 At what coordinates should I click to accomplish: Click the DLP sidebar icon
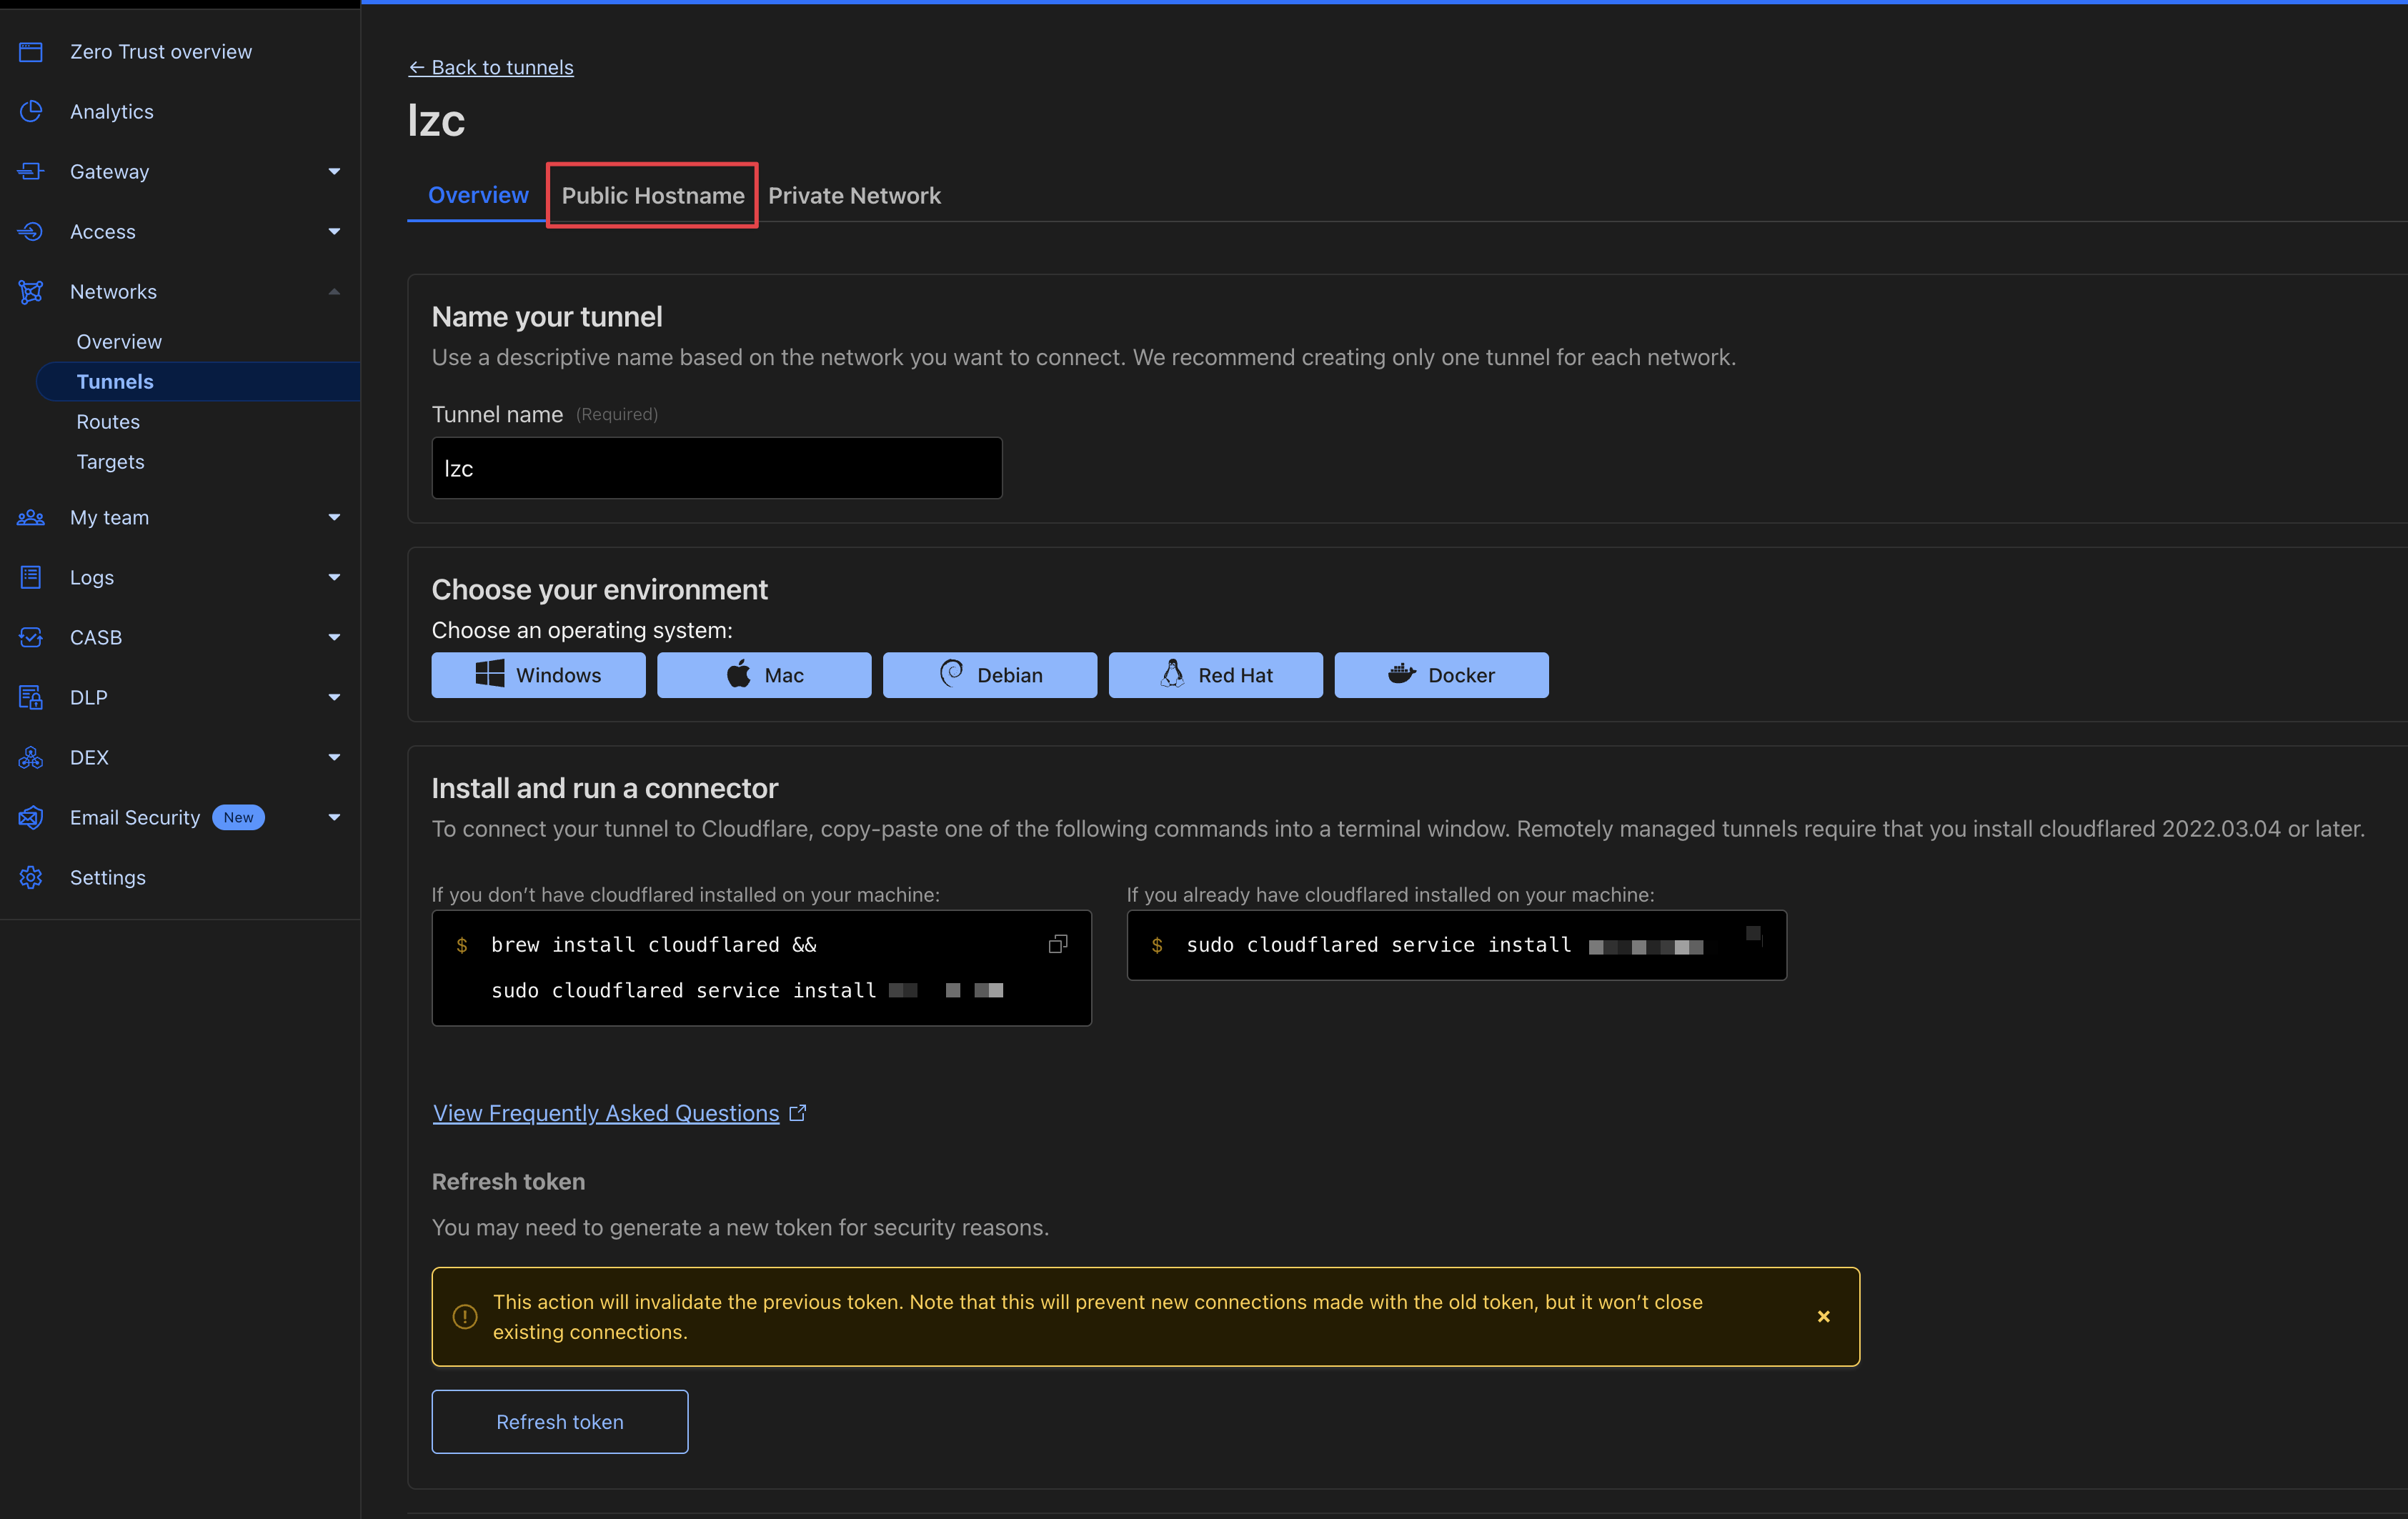pyautogui.click(x=31, y=698)
